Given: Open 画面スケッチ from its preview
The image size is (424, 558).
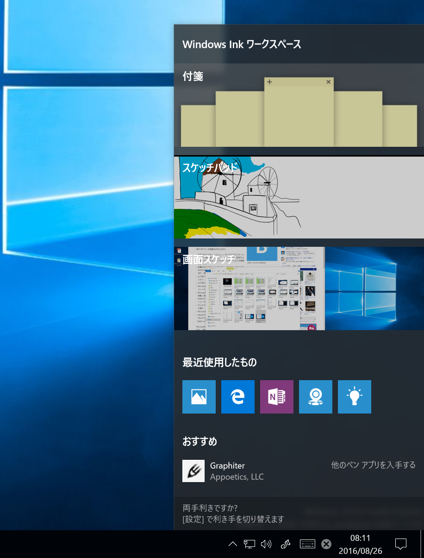Looking at the screenshot, I should pos(299,288).
